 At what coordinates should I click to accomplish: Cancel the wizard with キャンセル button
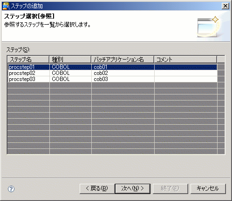208,189
